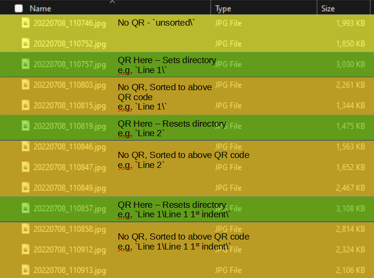
Task: Click JPG File type of 20220708_110815.jpg
Action: coord(228,105)
